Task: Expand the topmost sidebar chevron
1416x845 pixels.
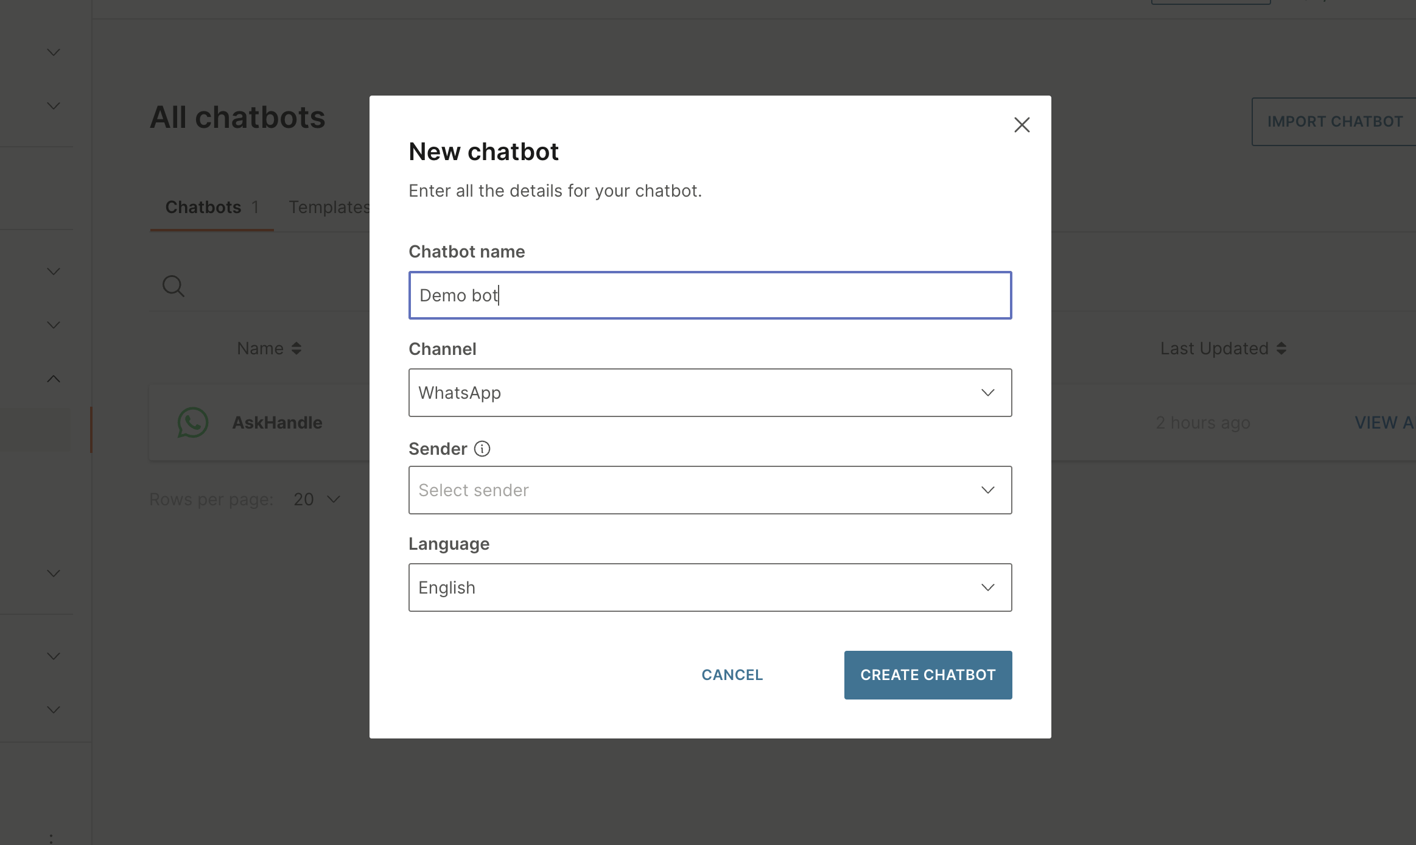Action: tap(54, 52)
